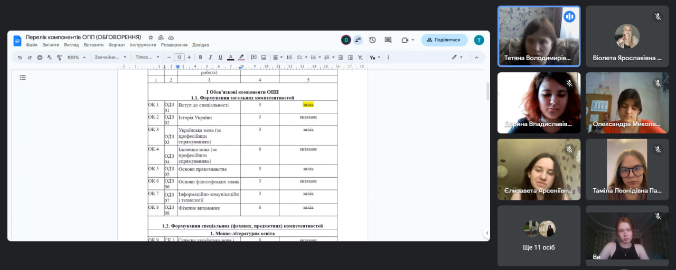Image resolution: width=676 pixels, height=270 pixels.
Task: Open the Файл menu
Action: 31,45
